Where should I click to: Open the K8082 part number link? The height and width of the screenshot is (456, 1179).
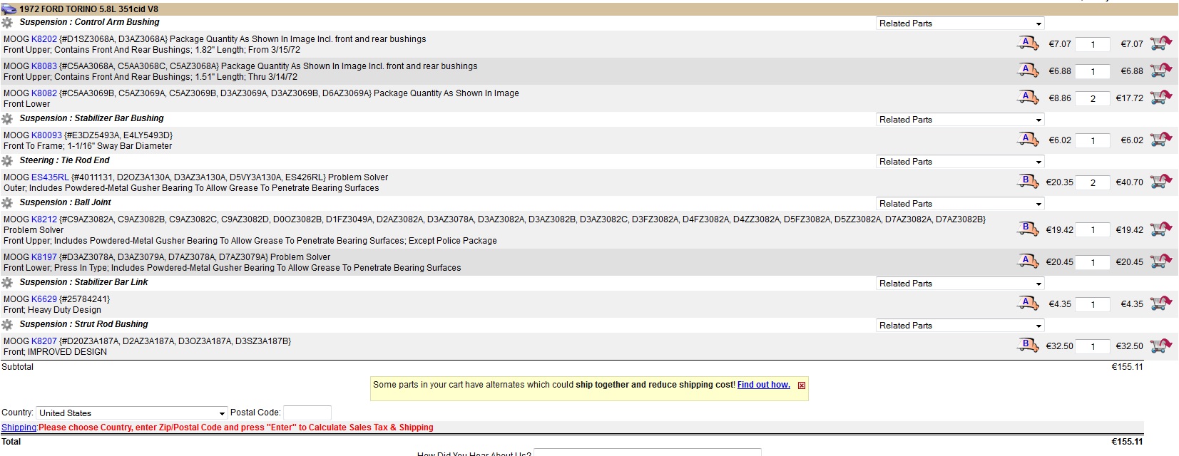coord(44,93)
